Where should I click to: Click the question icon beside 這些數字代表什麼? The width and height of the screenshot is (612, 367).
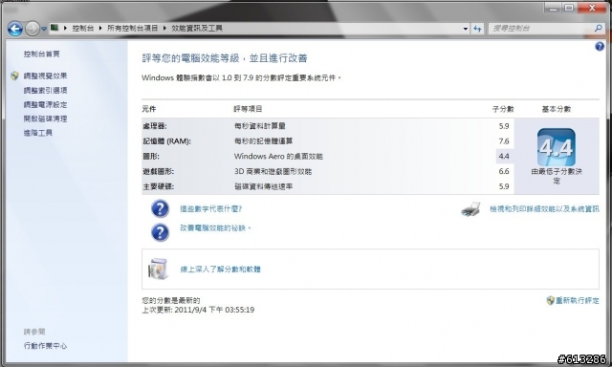(x=160, y=208)
